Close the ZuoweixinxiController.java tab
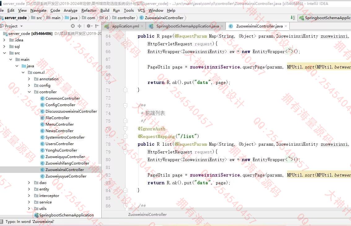351x226 pixels. [x=286, y=26]
